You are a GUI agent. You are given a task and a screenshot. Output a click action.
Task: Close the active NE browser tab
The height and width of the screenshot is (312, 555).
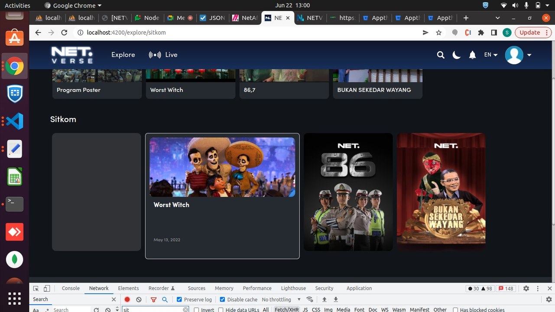288,18
